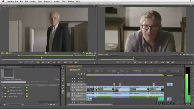Expand Audio 2 track triangle
Screen dimensions: 194x109
[x=78, y=99]
